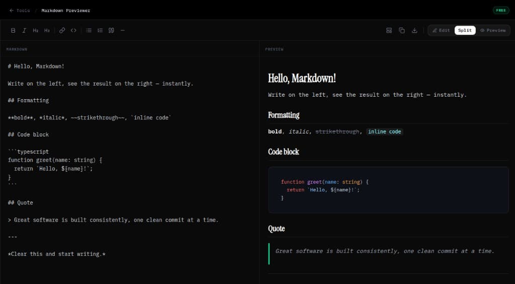Insert a numbered list
515x284 pixels.
point(100,30)
